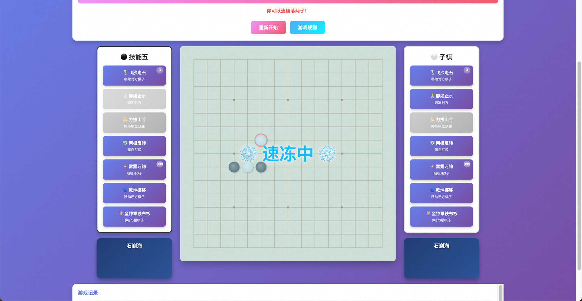Open the 游戏规则 rules button
Viewport: 582px width, 301px height.
point(307,28)
